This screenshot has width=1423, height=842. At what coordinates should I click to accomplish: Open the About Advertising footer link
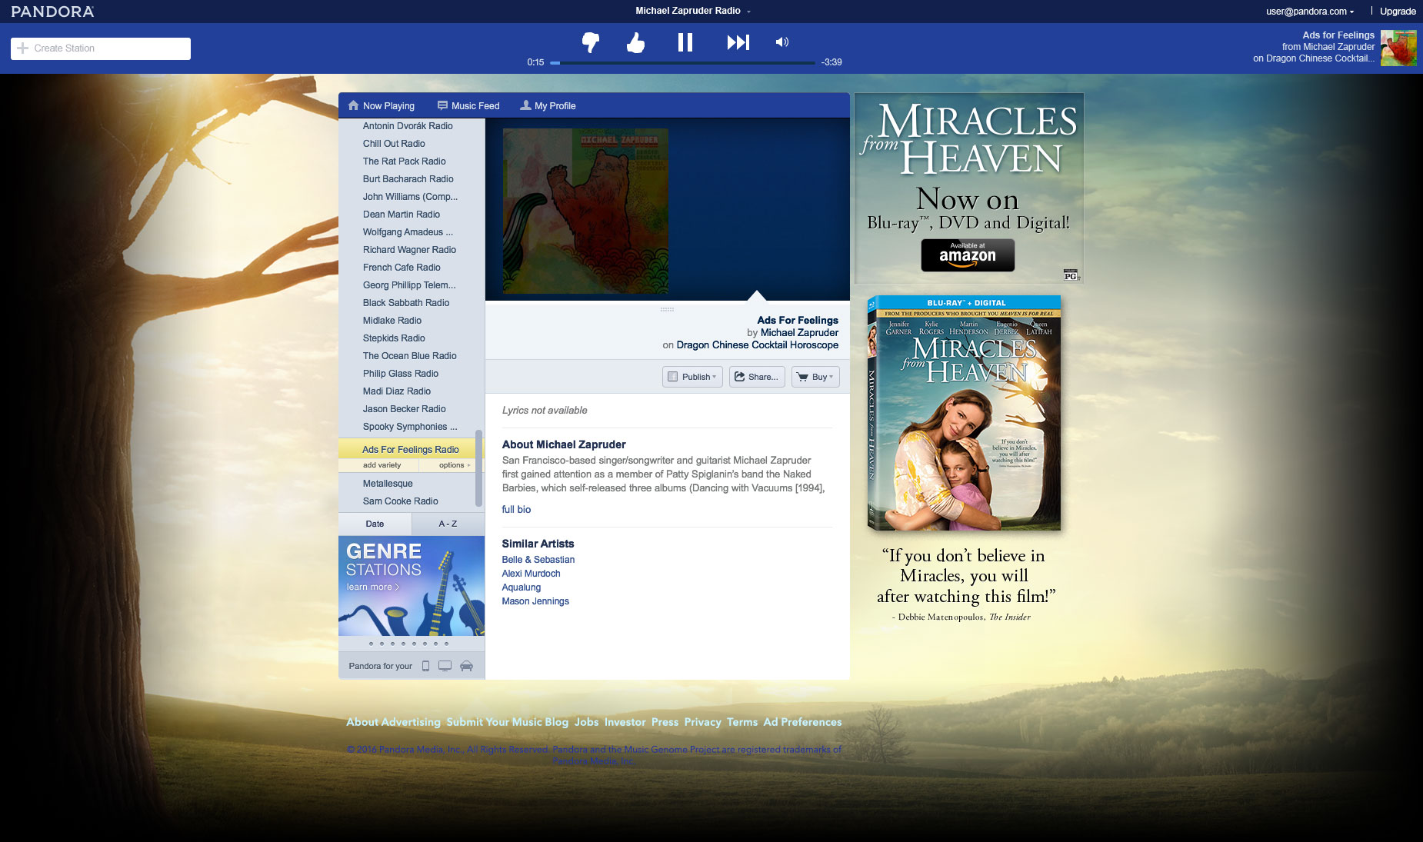(x=393, y=722)
